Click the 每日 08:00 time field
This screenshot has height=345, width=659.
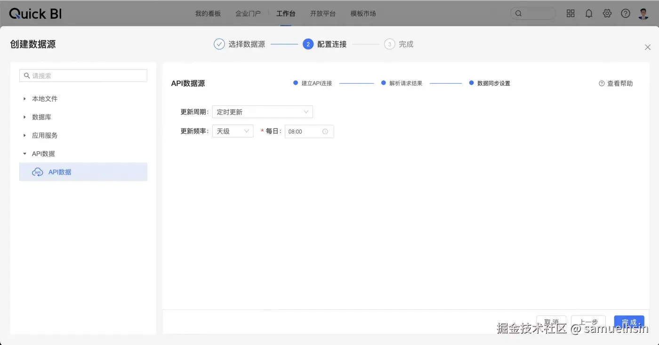tap(309, 131)
